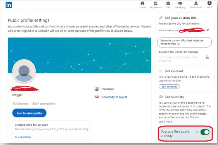
Task: Click the lock icon beside assigned URL
Action: tap(207, 57)
